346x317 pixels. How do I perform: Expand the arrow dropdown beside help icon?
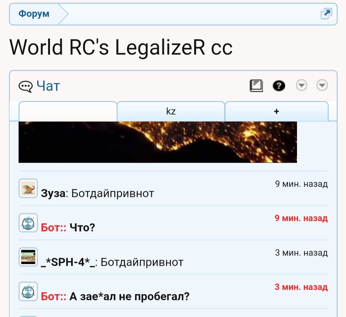pos(301,85)
